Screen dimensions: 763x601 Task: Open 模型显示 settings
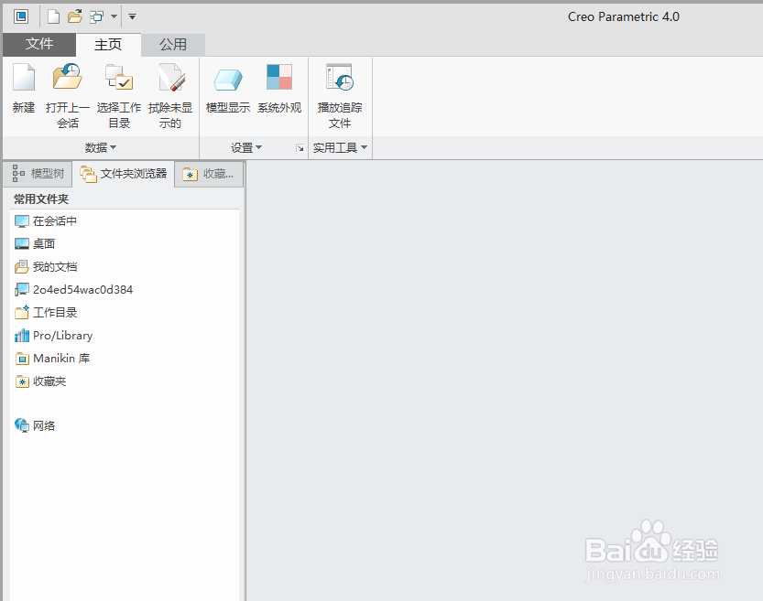click(x=228, y=89)
